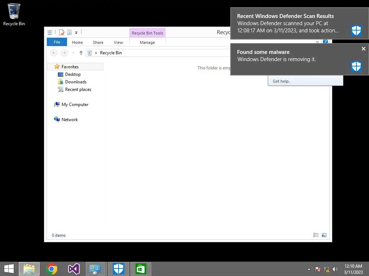Click the Properties quick access icon

pyautogui.click(x=62, y=32)
